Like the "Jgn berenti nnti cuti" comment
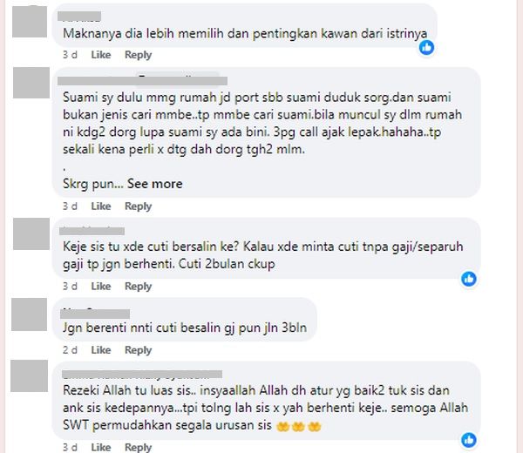 (x=101, y=350)
